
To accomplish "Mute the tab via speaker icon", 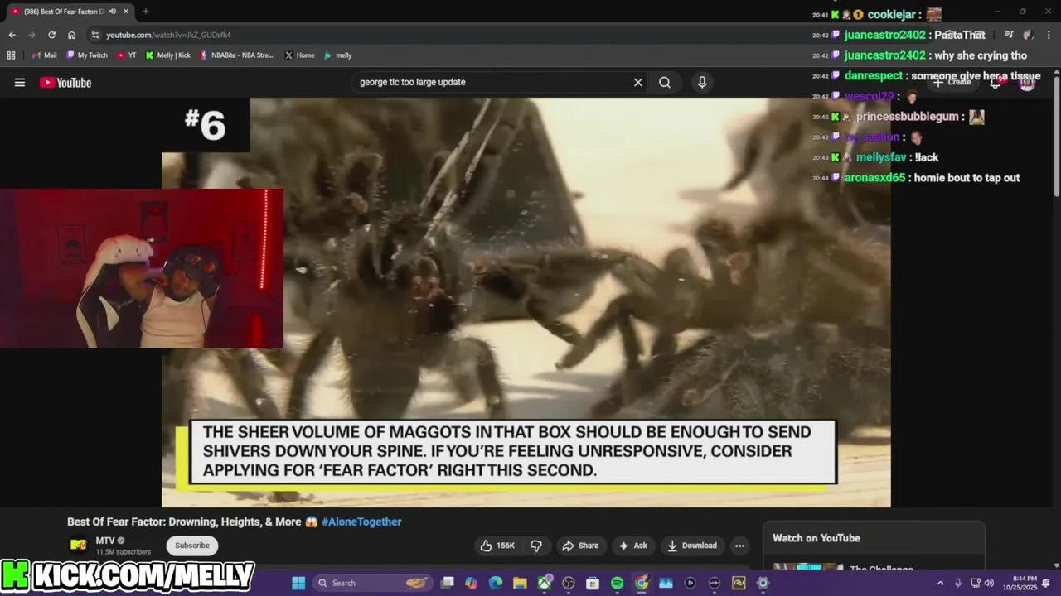I will click(114, 12).
